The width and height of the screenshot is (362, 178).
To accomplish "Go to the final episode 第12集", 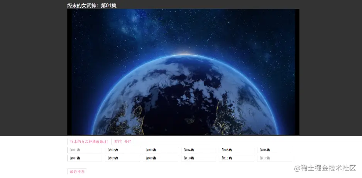I will (x=274, y=158).
